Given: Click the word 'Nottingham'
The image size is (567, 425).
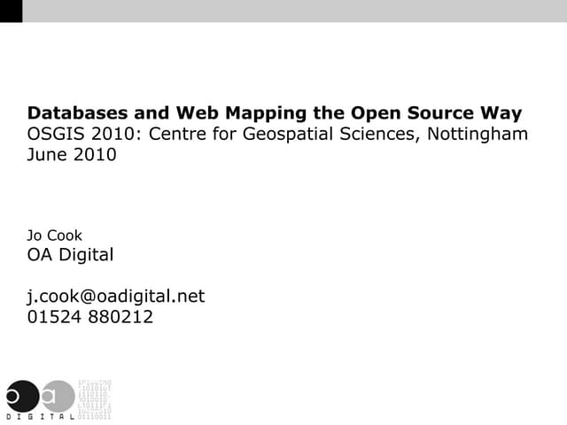Looking at the screenshot, I should (478, 135).
